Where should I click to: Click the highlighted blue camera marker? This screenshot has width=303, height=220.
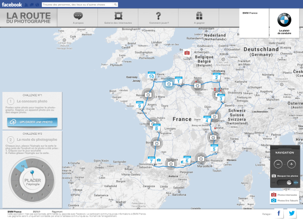(169, 84)
